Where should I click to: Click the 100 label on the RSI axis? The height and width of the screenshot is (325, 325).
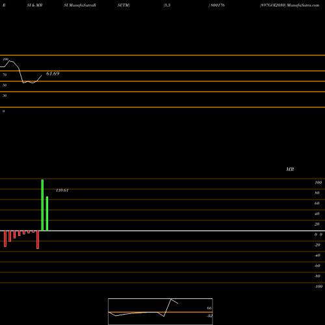click(x=6, y=59)
